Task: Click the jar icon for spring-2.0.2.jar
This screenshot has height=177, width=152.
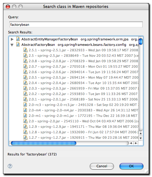Action: 25,94
